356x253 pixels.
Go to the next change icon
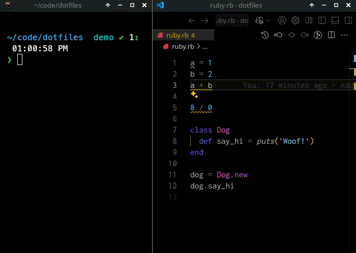[305, 35]
